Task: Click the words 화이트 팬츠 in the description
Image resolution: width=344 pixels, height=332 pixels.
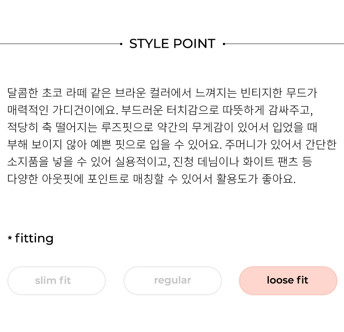Action: [270, 162]
